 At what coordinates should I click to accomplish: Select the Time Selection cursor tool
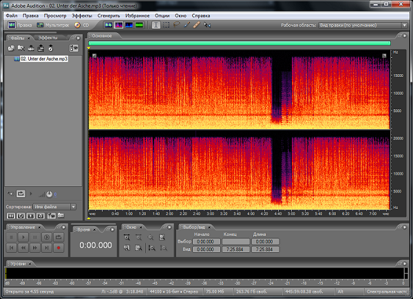[x=157, y=25]
